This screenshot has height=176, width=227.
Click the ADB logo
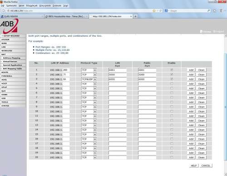(x=10, y=26)
